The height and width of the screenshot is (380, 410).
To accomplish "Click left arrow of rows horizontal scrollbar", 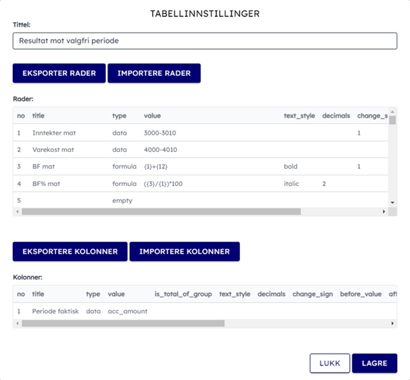I will tap(17, 211).
